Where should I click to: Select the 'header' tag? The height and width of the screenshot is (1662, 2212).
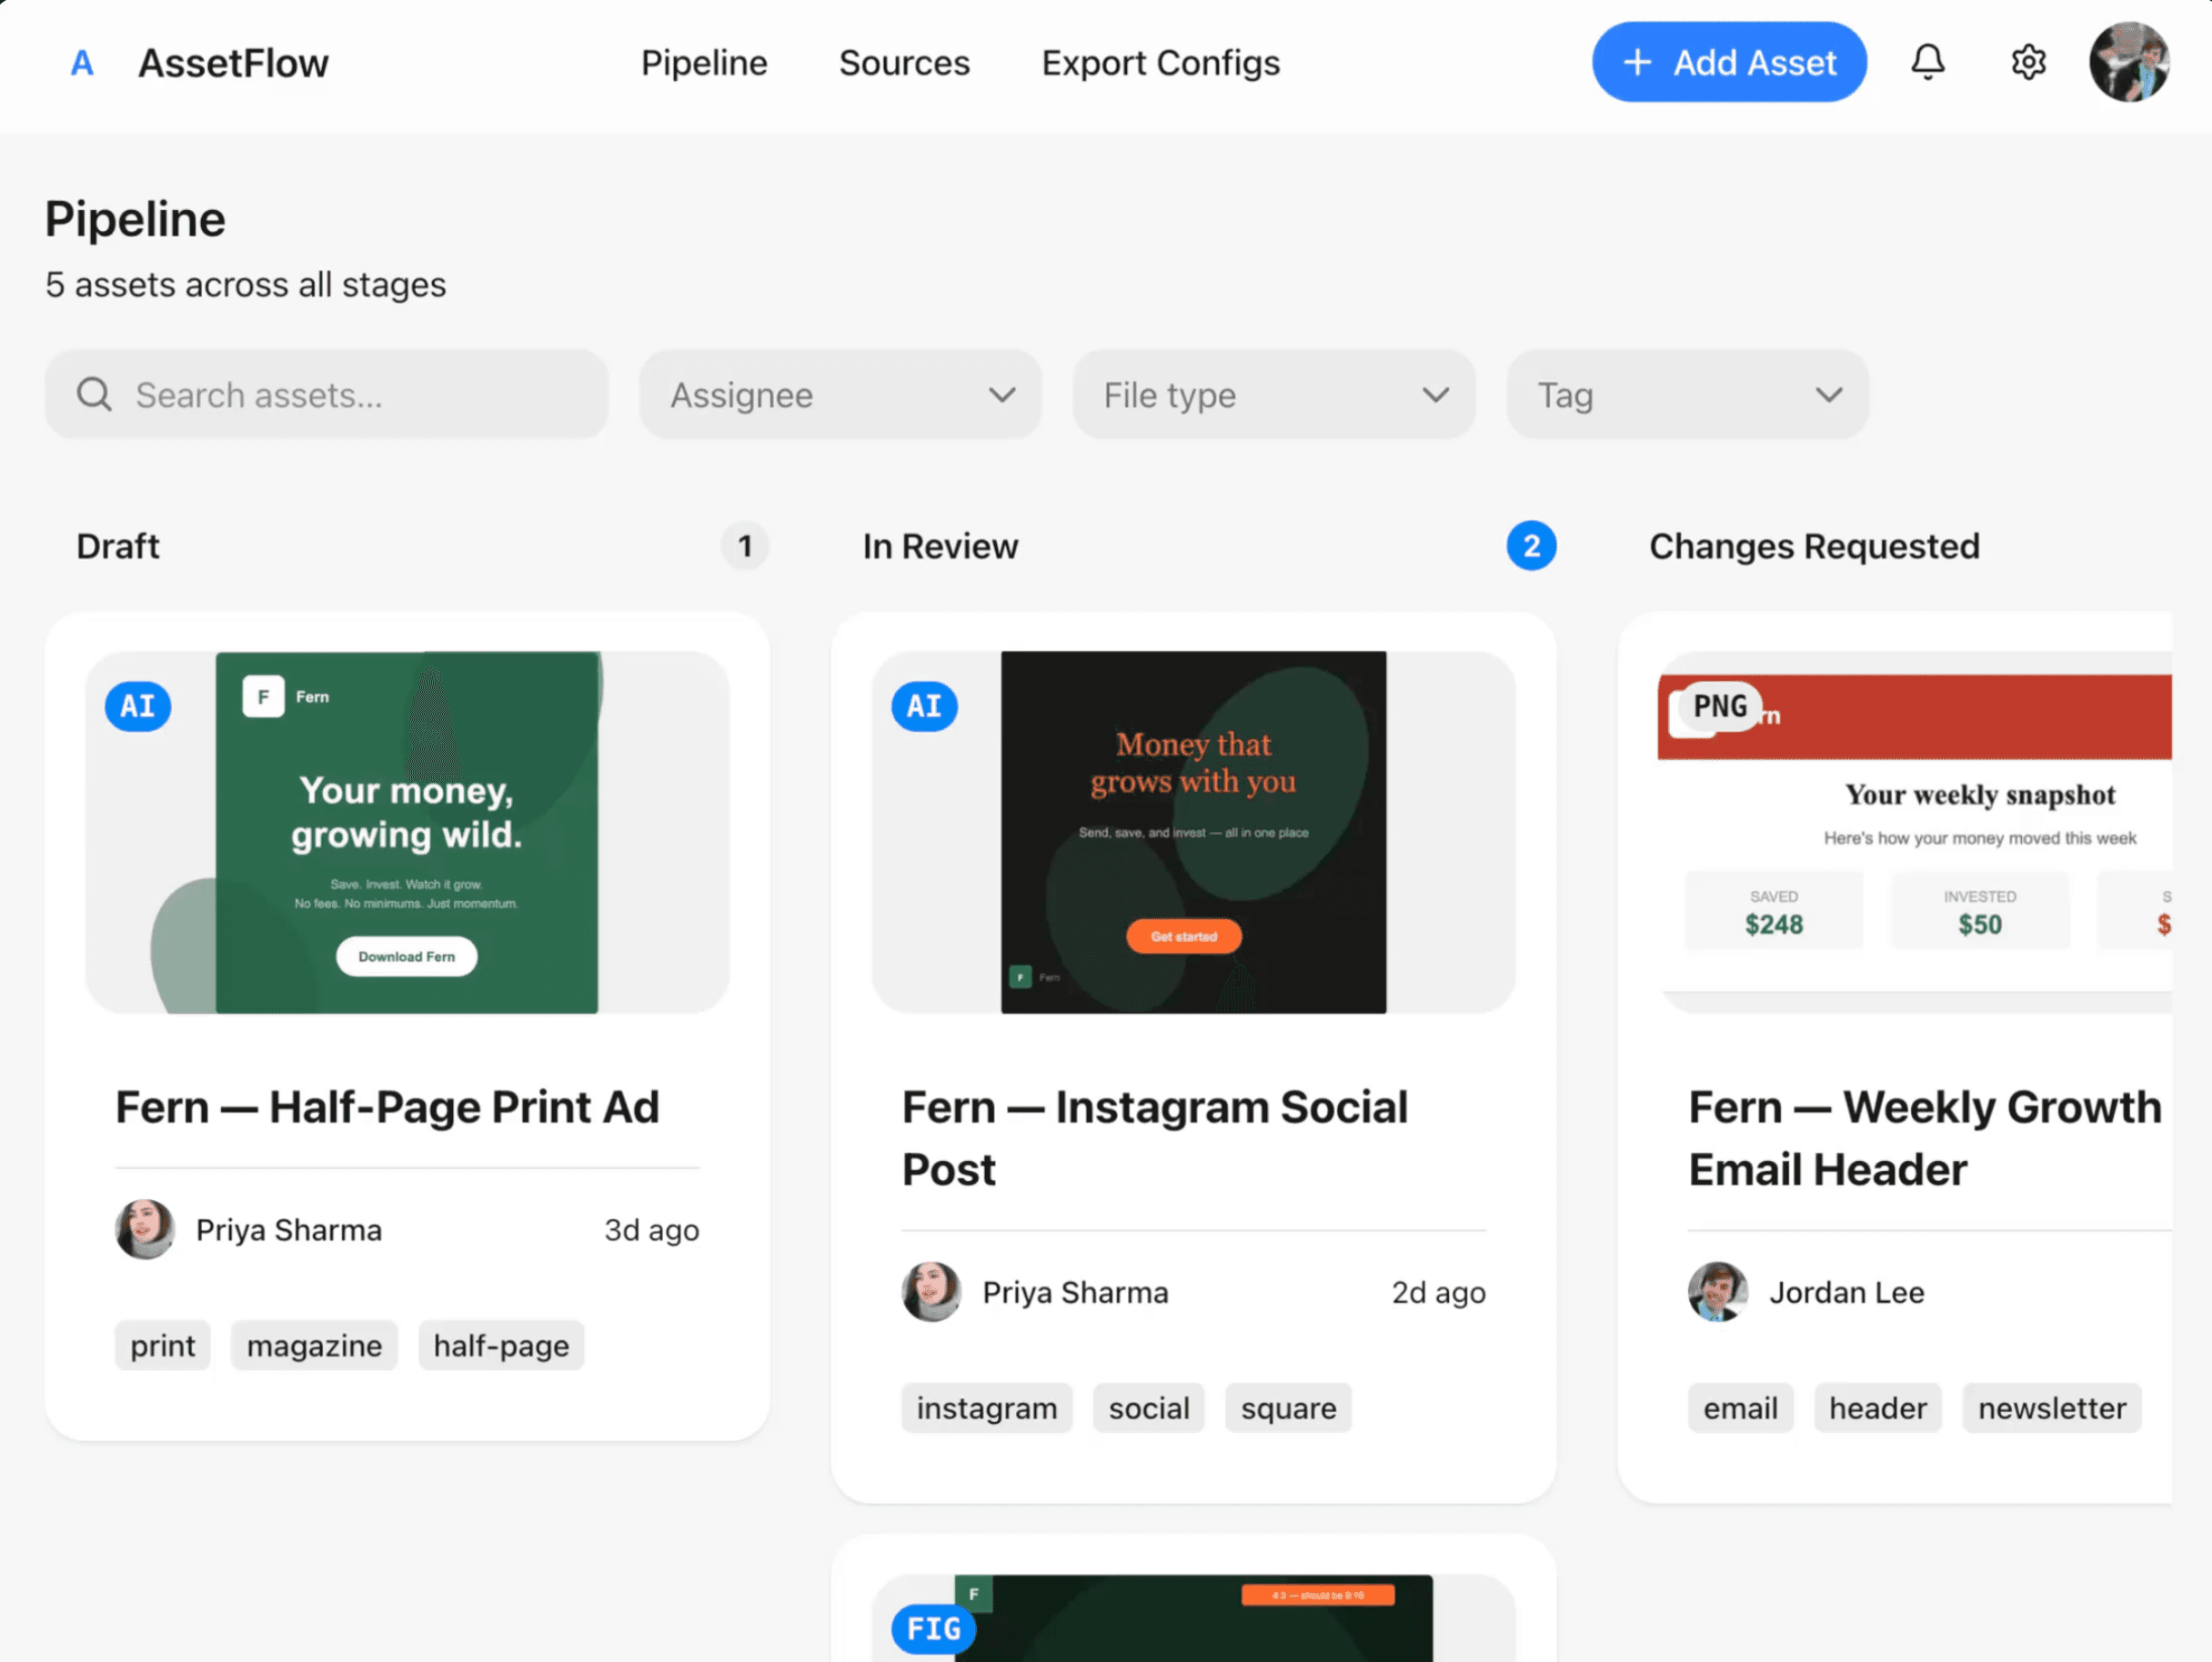point(1877,1407)
